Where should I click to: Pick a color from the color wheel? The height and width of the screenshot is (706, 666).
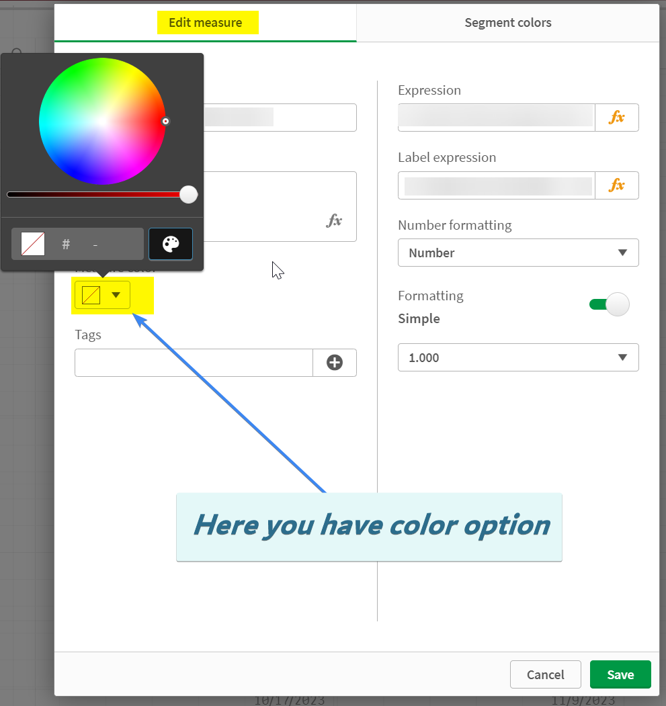(x=102, y=122)
